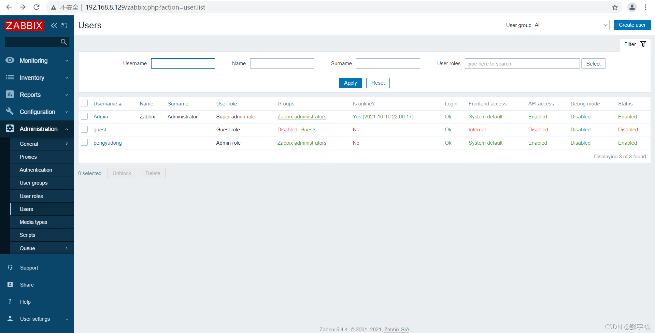Expand the User settings chevron

coord(67,319)
